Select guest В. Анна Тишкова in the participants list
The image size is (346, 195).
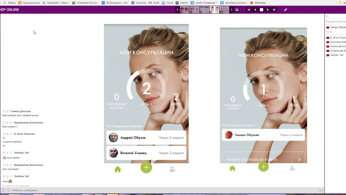click(336, 38)
